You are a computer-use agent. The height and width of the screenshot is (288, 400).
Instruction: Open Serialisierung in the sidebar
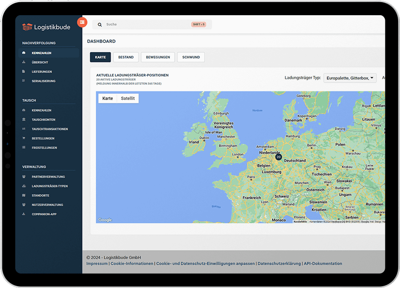43,81
